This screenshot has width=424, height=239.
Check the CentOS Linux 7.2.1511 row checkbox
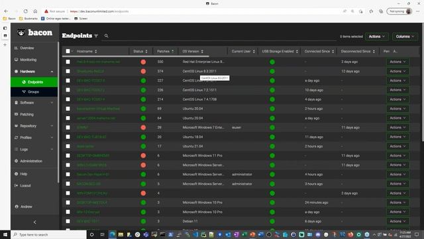coord(68,90)
